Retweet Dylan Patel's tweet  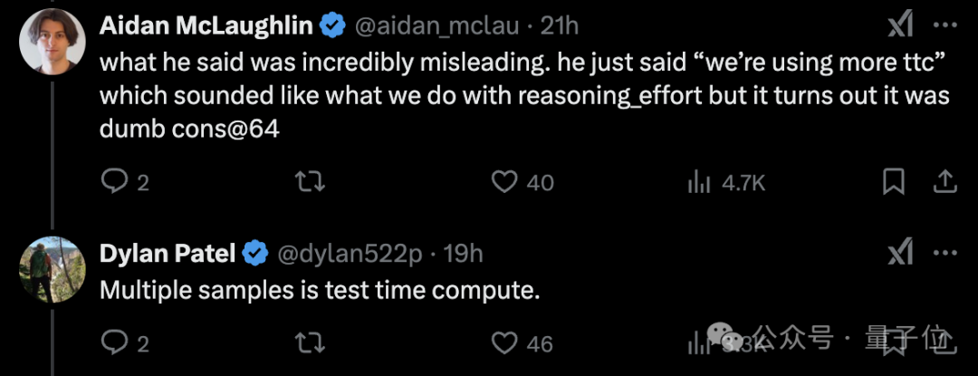point(310,343)
